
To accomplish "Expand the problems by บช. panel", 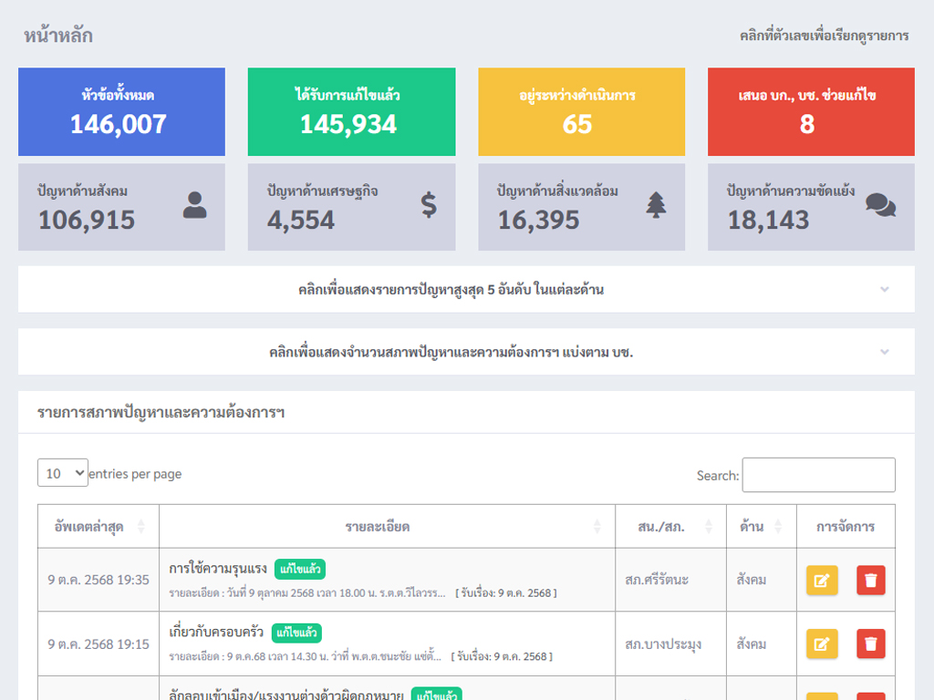I will click(466, 352).
